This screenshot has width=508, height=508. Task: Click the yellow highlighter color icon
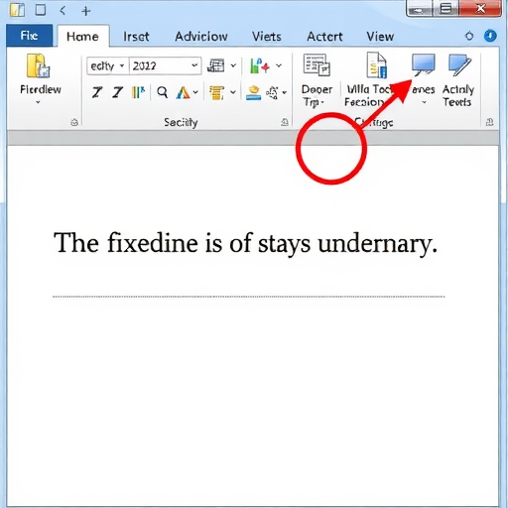pos(253,92)
